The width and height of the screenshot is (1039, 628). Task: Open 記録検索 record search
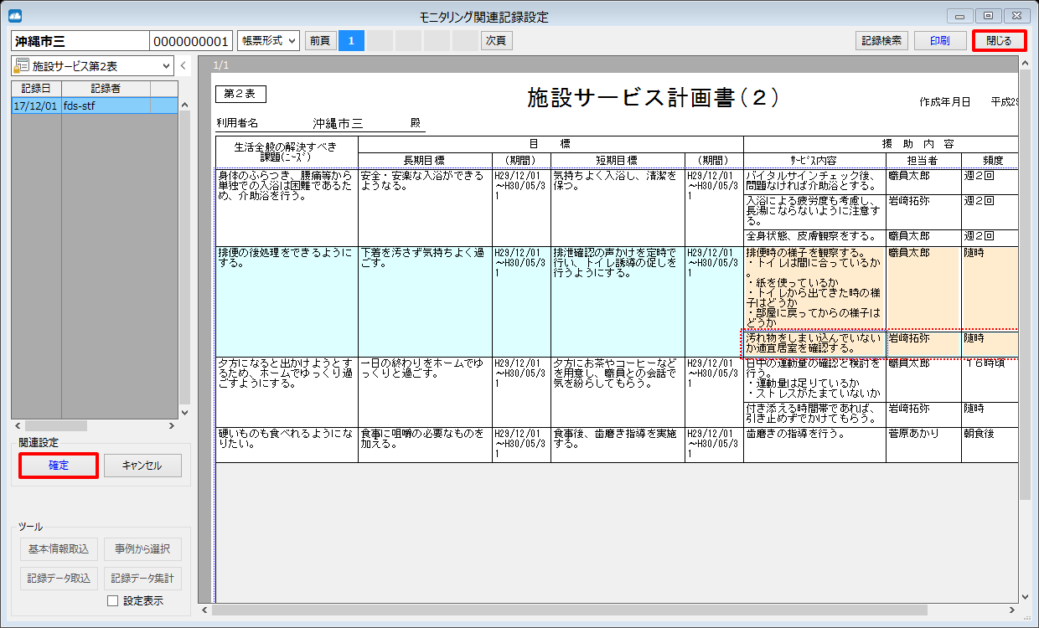tap(881, 40)
